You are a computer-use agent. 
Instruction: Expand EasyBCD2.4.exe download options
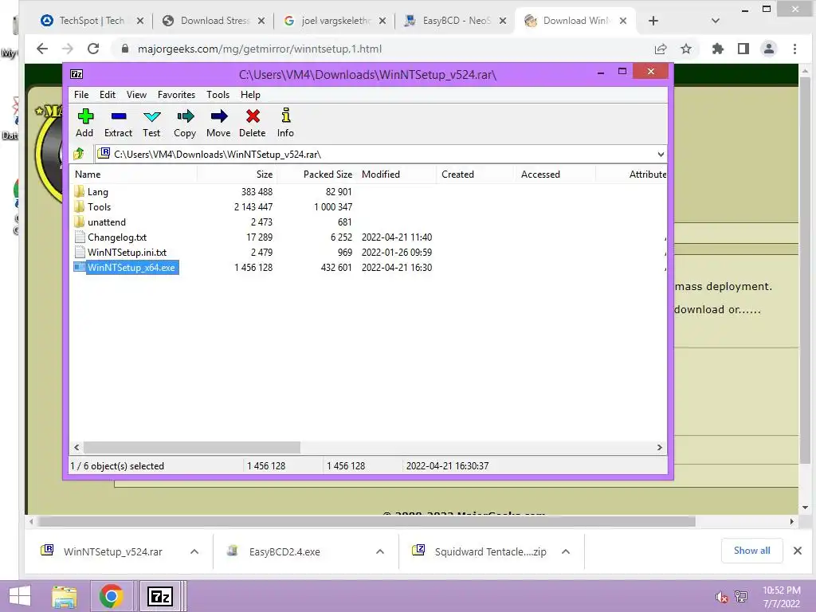[380, 551]
